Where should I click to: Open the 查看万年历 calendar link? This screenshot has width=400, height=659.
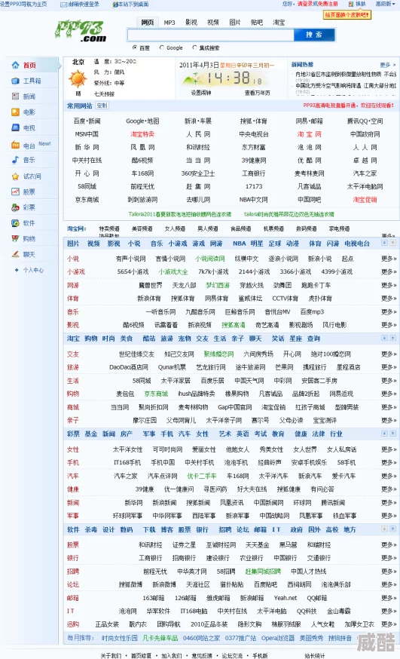[x=258, y=93]
